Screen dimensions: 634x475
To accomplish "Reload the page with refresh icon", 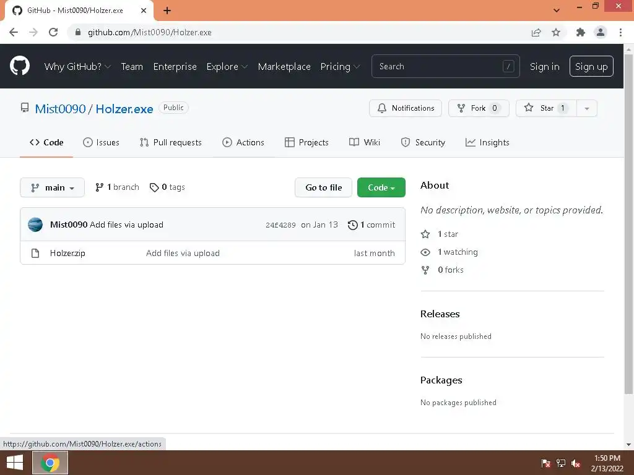I will pos(53,32).
